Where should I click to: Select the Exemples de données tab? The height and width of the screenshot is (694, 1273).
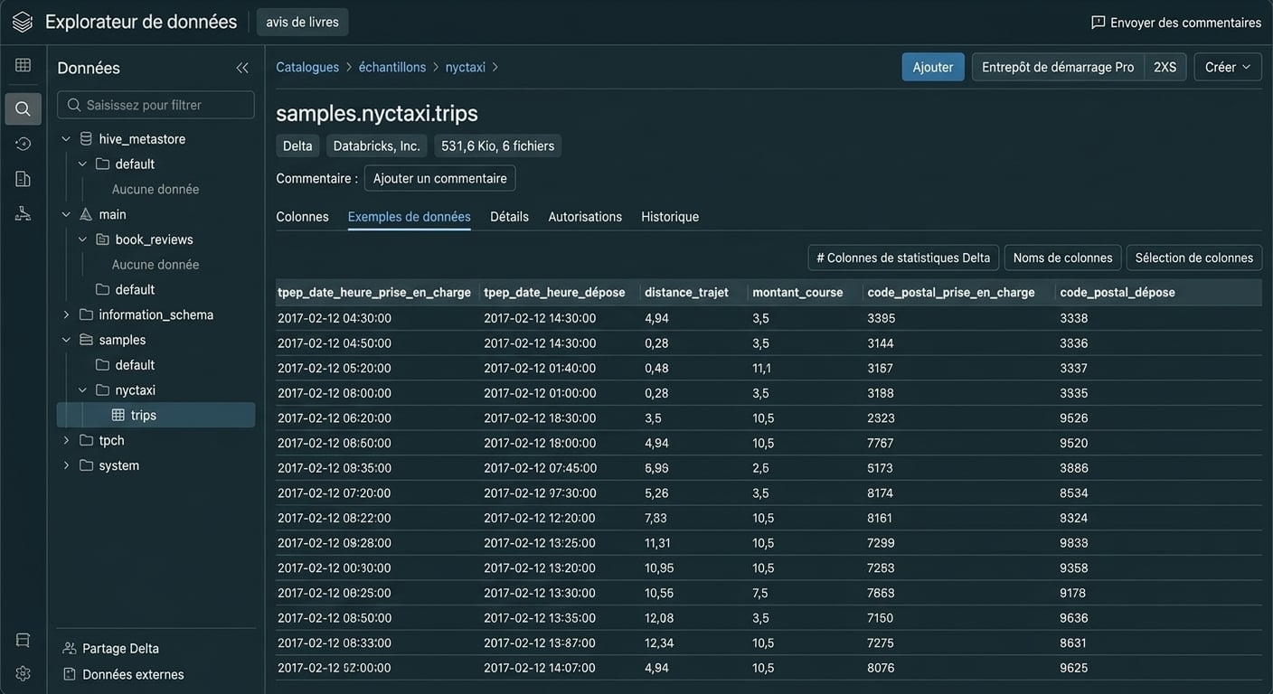[410, 217]
